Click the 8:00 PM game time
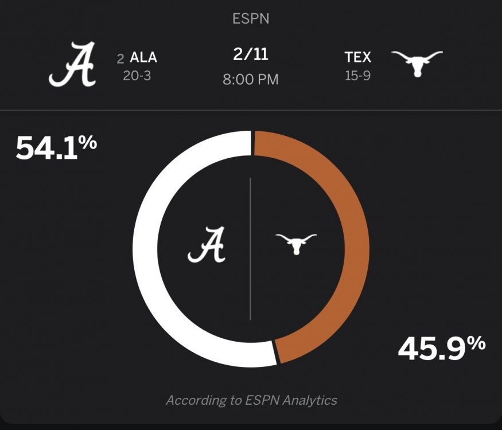Image resolution: width=502 pixels, height=430 pixels. pos(251,79)
